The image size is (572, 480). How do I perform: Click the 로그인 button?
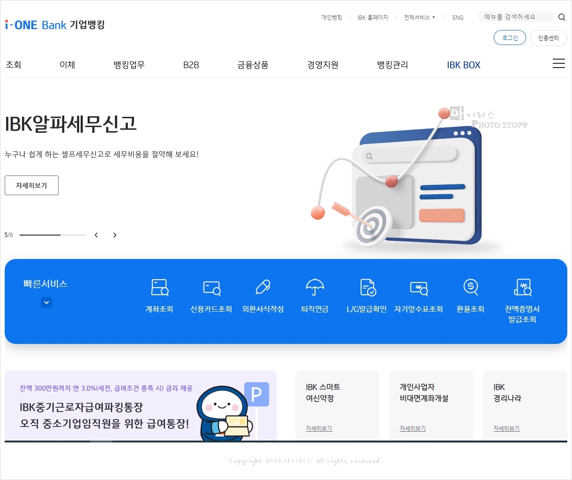click(510, 38)
